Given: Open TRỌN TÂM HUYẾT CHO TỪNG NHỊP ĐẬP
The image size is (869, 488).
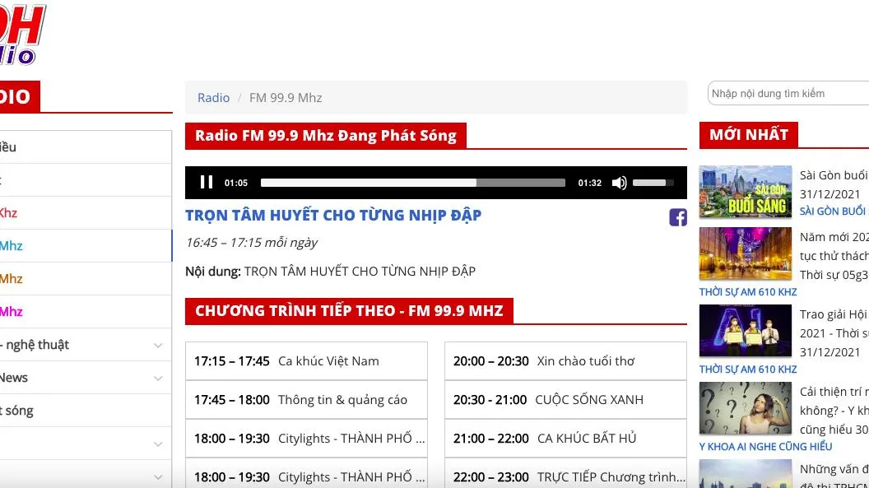Looking at the screenshot, I should (x=333, y=215).
